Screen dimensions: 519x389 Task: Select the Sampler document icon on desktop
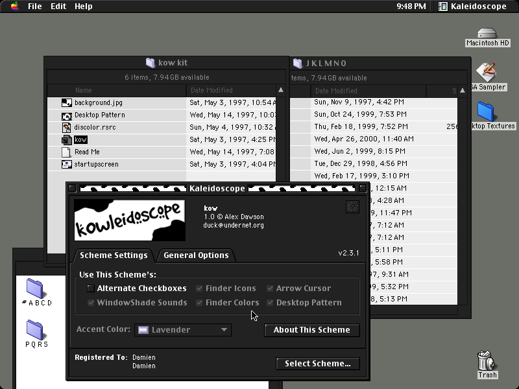[486, 72]
